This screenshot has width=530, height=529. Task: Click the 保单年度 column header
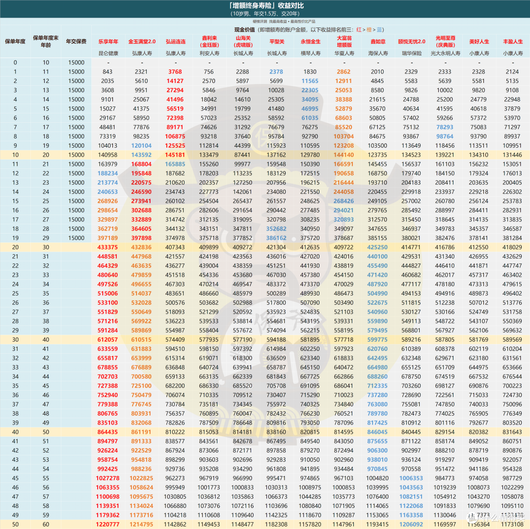tap(15, 42)
